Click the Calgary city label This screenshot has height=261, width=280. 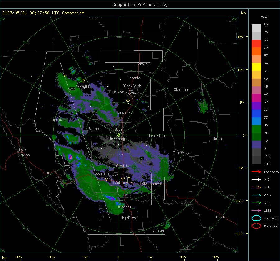121,182
